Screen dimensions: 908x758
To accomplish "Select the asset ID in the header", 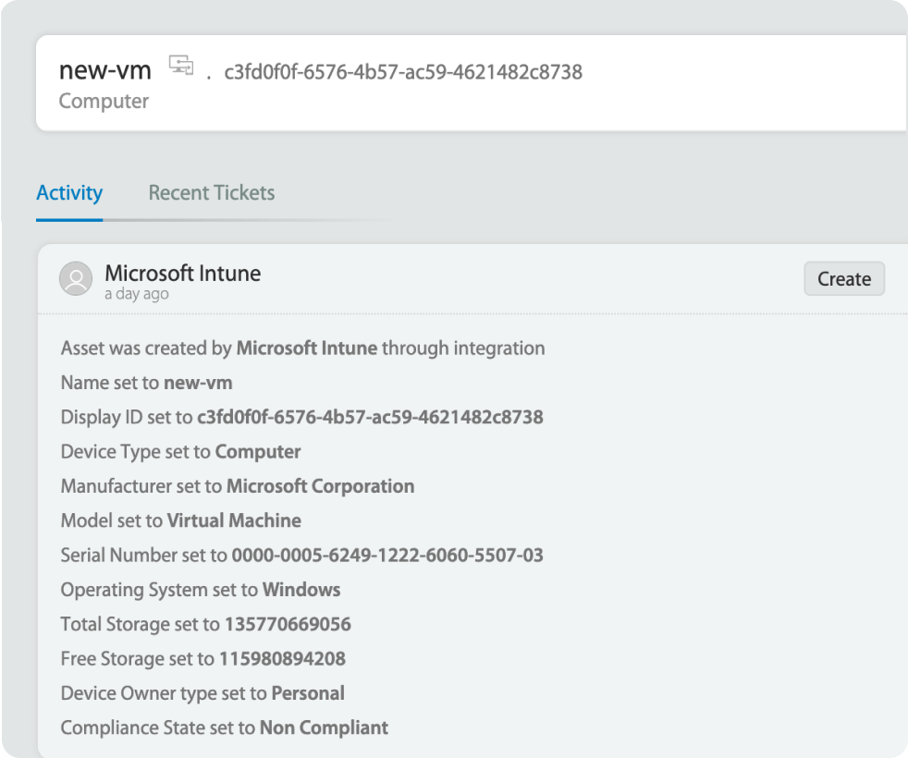I will point(403,72).
